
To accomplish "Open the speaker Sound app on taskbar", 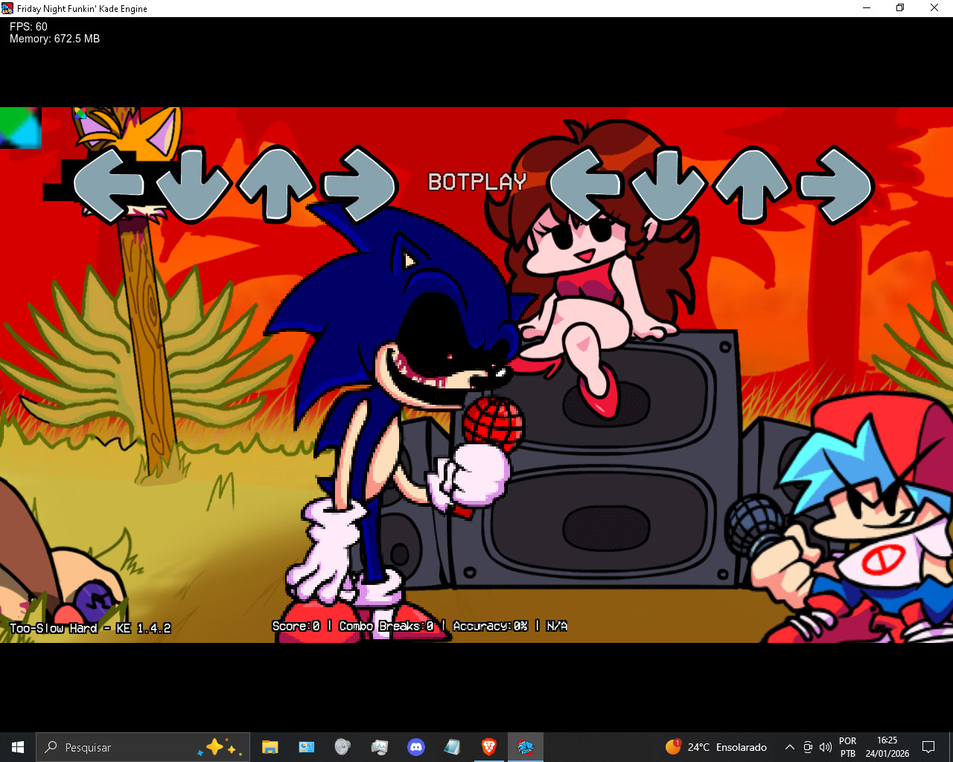I will tap(342, 747).
